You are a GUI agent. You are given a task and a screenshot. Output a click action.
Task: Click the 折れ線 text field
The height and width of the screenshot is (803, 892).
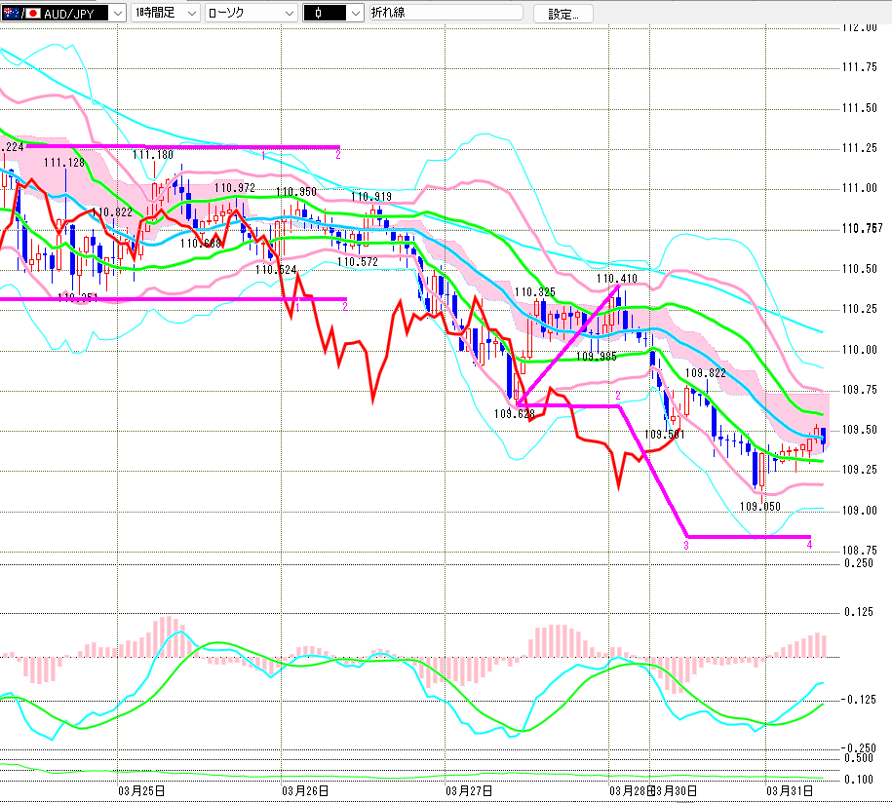(x=445, y=14)
